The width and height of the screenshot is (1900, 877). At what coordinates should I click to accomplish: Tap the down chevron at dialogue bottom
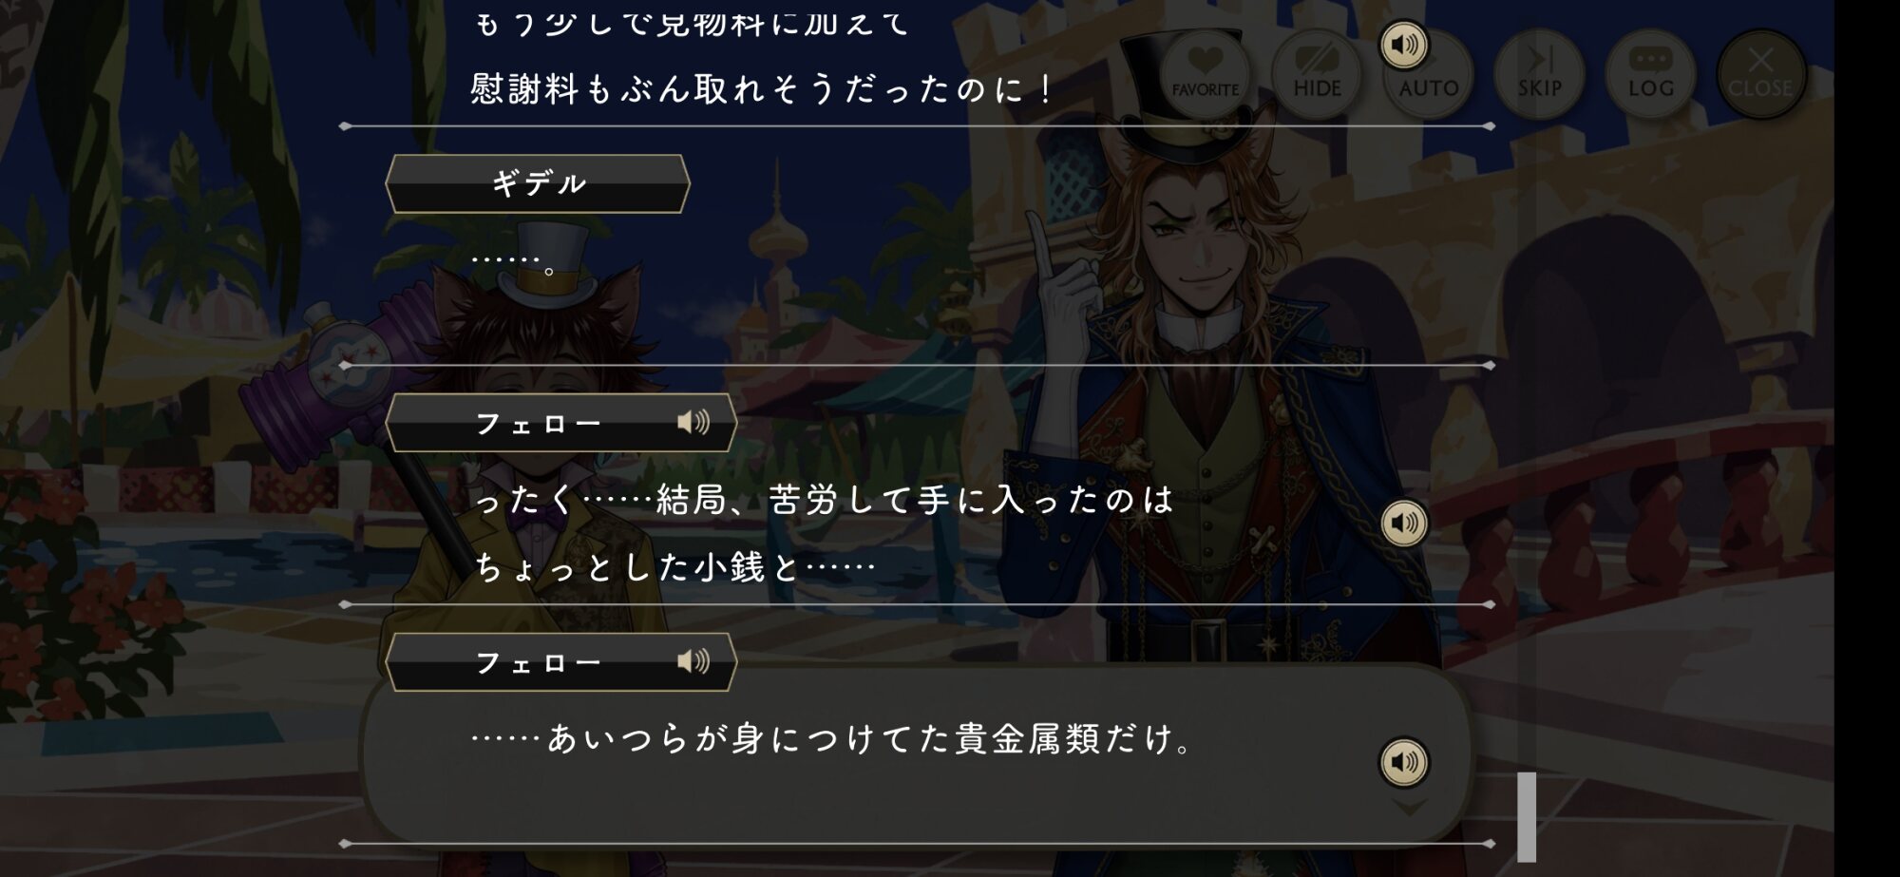click(1409, 808)
